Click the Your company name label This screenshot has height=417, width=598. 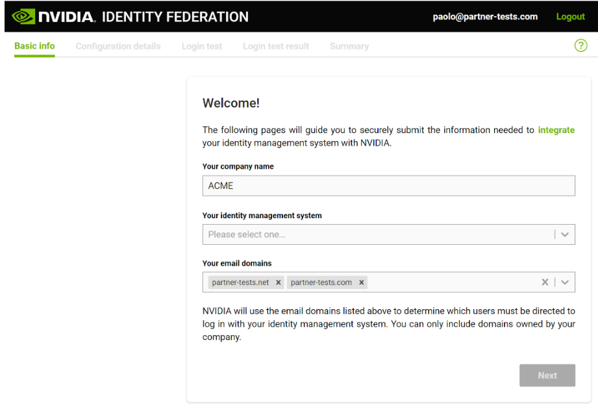tap(238, 166)
